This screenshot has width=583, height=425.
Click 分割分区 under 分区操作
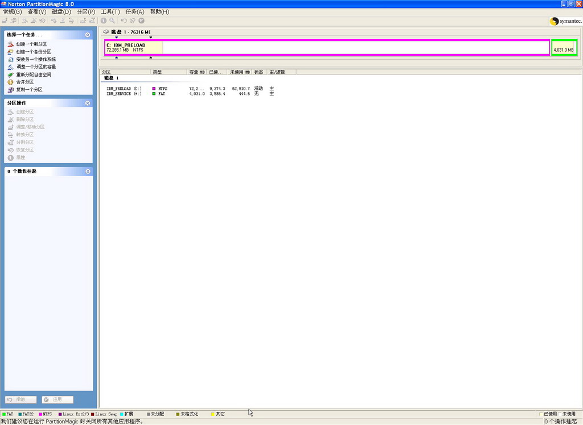[x=24, y=142]
